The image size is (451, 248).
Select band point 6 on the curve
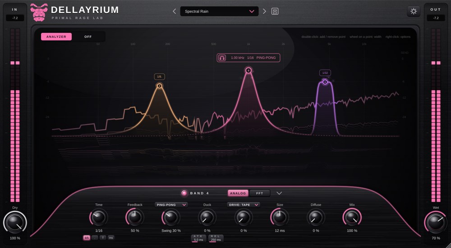[x=325, y=82]
